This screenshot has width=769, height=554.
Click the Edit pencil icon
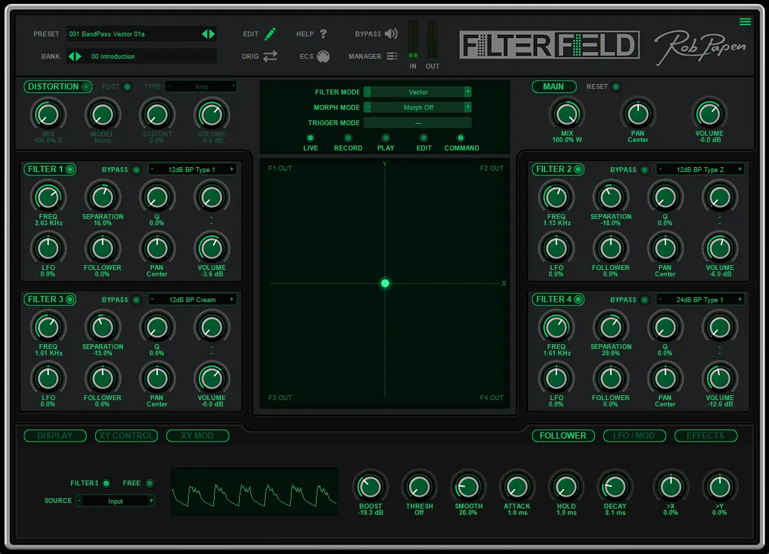pos(271,34)
